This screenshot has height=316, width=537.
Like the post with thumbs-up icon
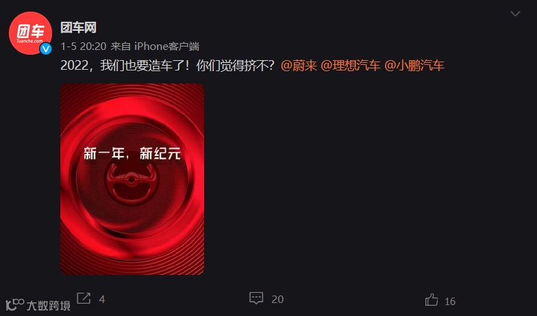point(432,300)
